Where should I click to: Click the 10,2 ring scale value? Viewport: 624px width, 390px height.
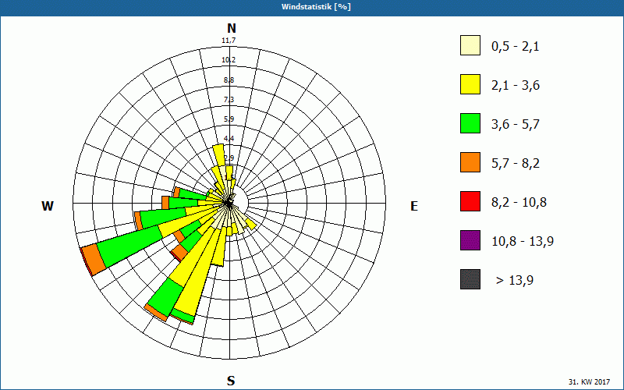coord(229,60)
